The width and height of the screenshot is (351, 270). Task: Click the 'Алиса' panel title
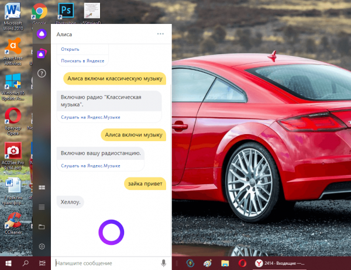click(64, 34)
